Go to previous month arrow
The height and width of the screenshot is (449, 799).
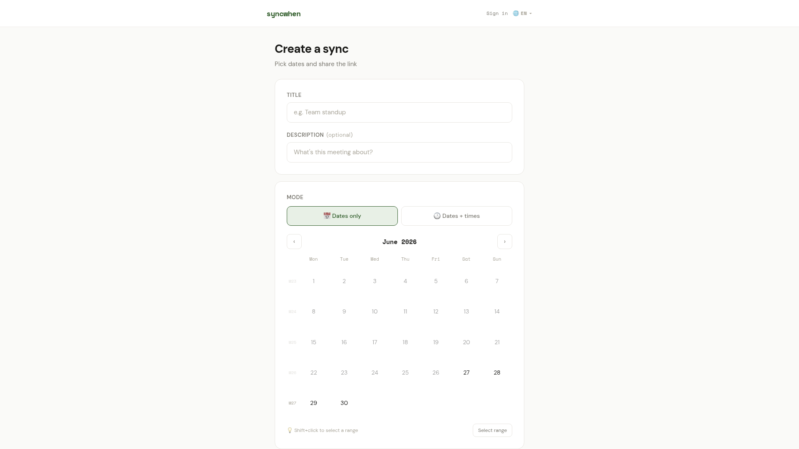click(294, 242)
